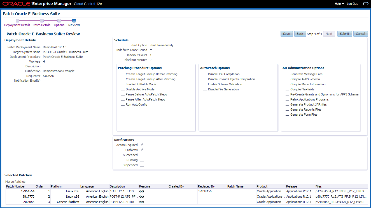Click the Language column header

click(94, 186)
